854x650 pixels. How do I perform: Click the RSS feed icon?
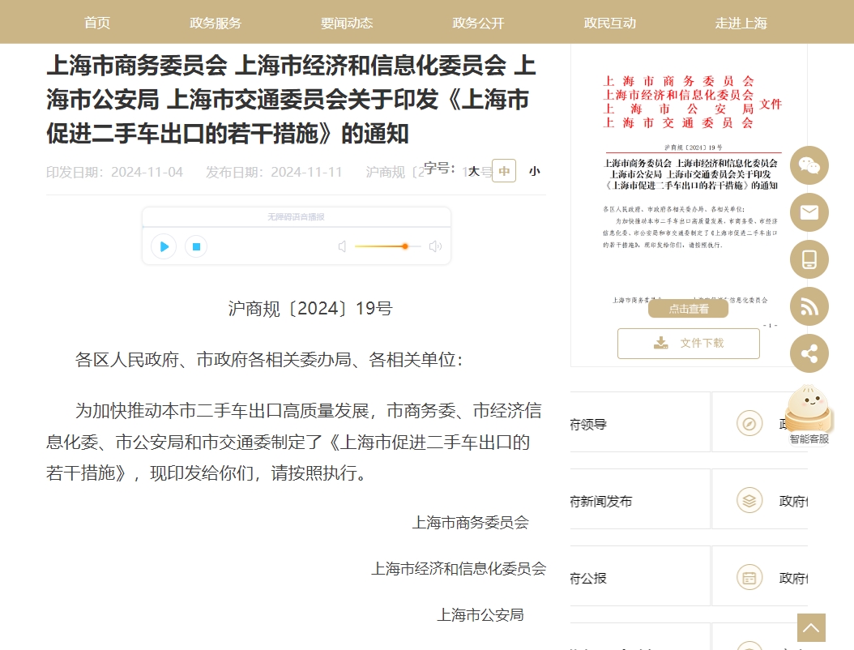[x=809, y=306]
